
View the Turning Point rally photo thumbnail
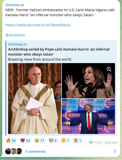click(88, 116)
